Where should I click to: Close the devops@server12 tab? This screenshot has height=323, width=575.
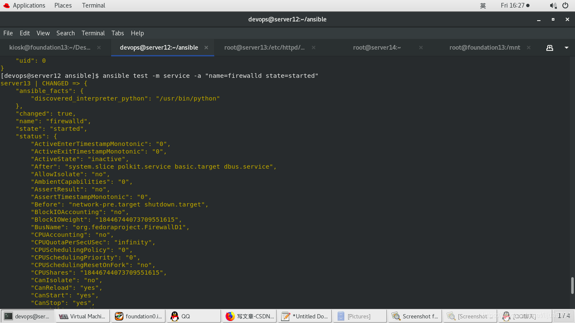click(206, 48)
